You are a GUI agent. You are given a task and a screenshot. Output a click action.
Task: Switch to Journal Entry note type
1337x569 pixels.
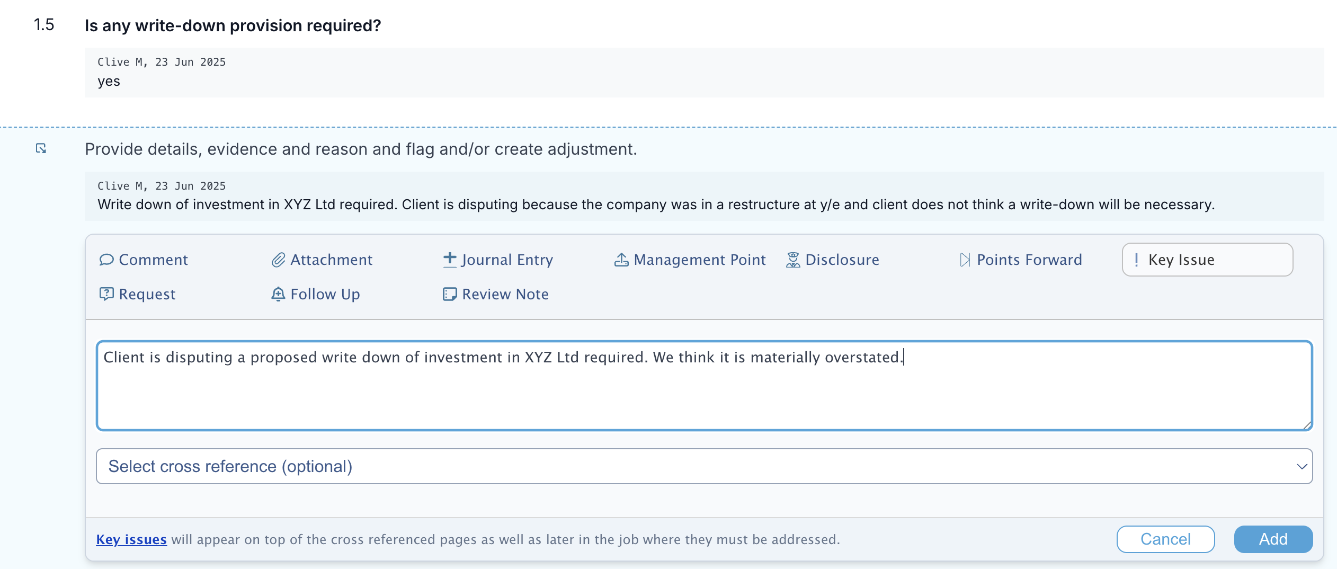(498, 260)
